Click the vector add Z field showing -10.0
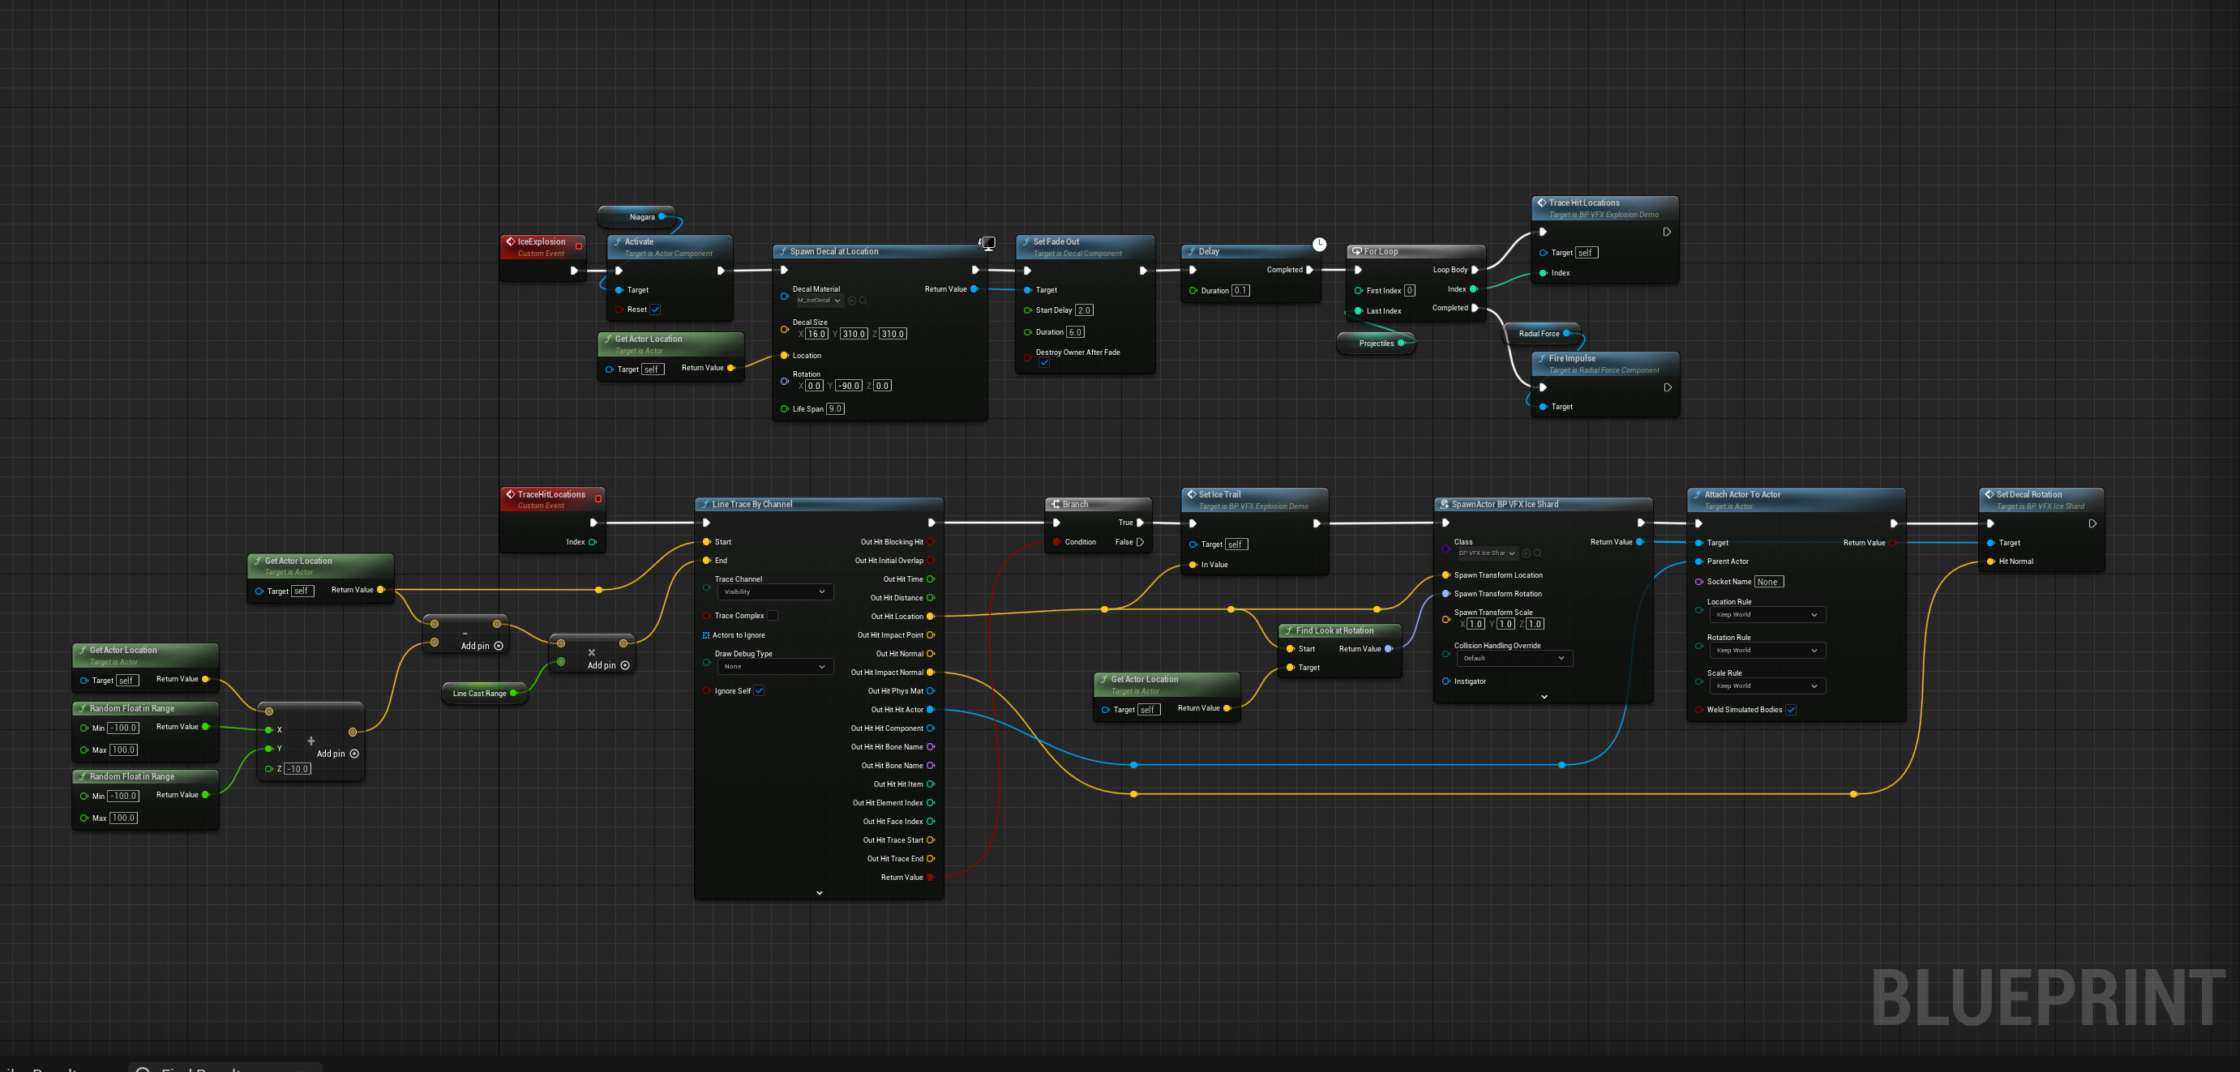The width and height of the screenshot is (2240, 1072). tap(298, 769)
